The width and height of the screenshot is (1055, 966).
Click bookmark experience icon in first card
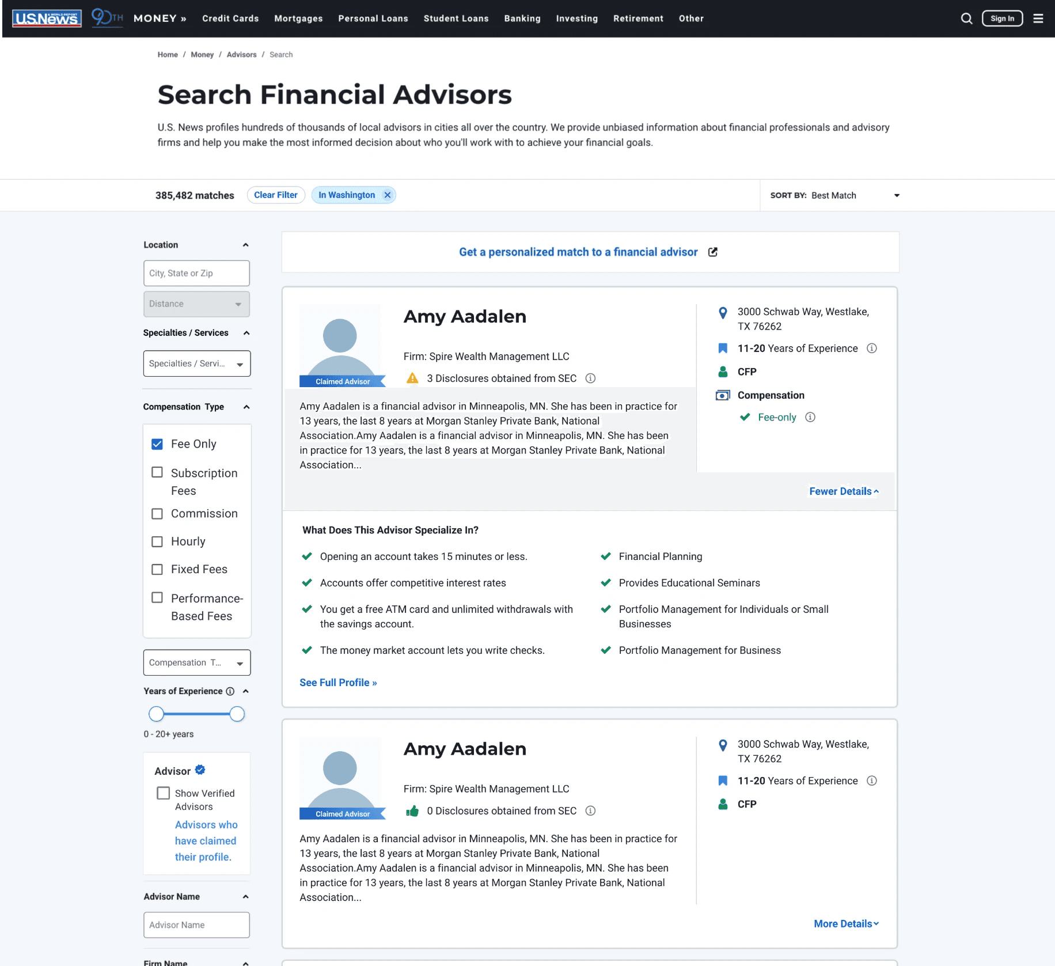[723, 348]
